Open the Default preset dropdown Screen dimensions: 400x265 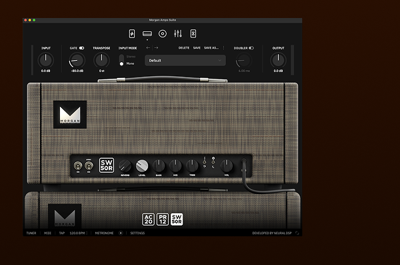pyautogui.click(x=185, y=61)
